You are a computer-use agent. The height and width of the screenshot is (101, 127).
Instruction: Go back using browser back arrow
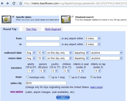(2, 3)
